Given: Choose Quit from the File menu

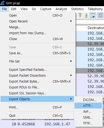Looking at the screenshot, I should coord(37,116).
